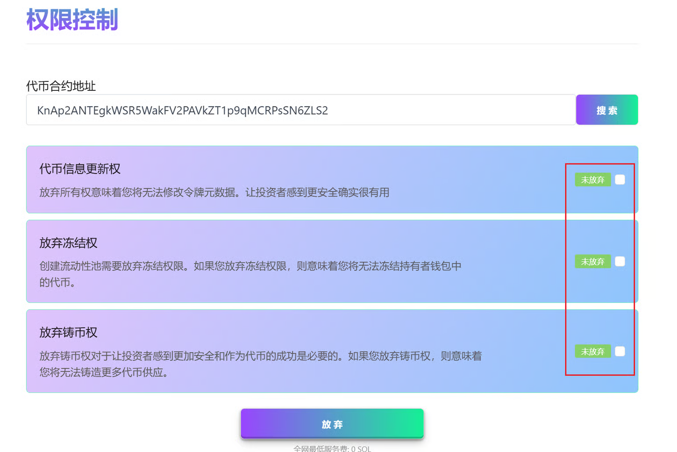The width and height of the screenshot is (677, 452).
Task: Click the 未放弃 badge for 代币信息更新权
Action: tap(592, 179)
